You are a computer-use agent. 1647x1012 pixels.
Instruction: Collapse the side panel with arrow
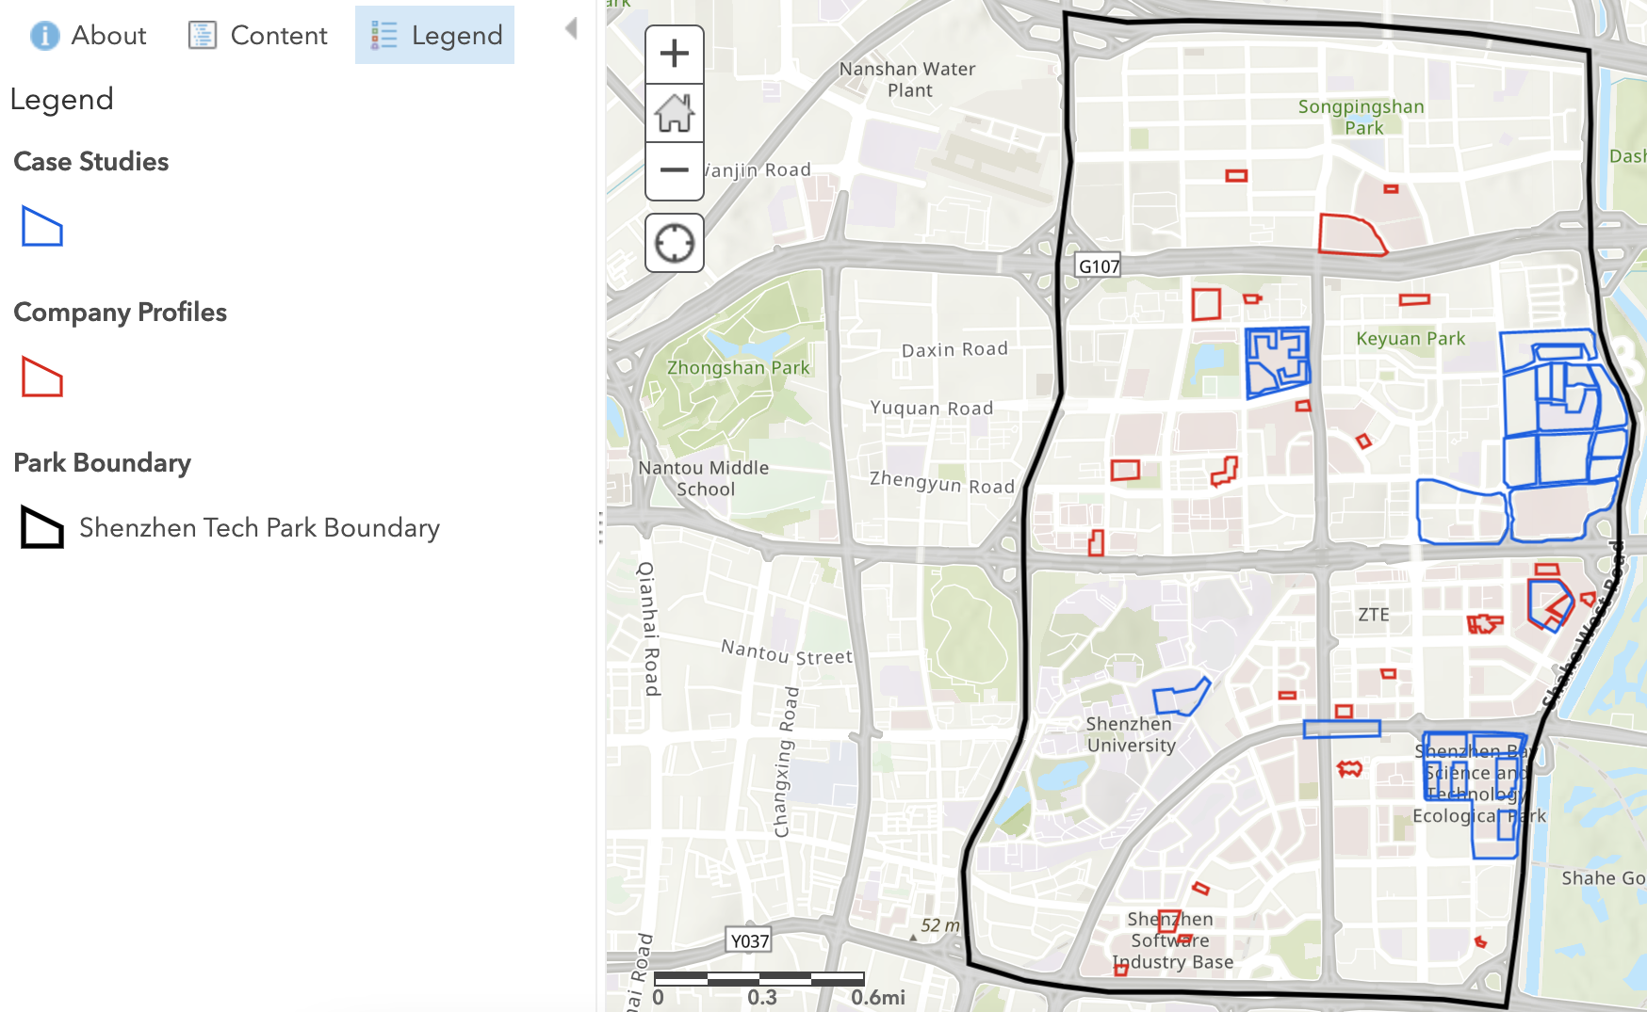click(x=571, y=28)
